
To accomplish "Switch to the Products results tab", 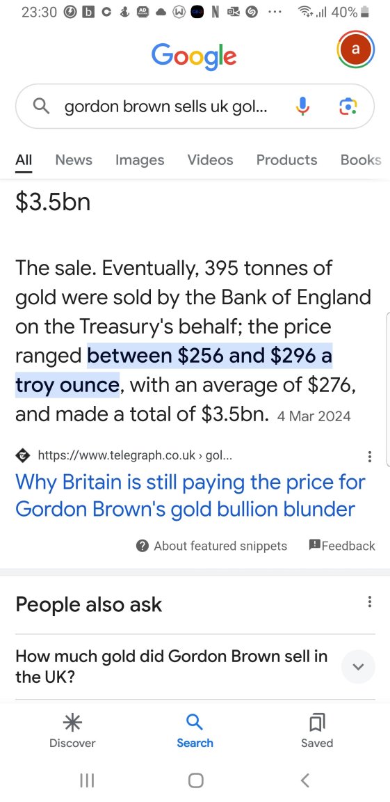I will click(286, 159).
